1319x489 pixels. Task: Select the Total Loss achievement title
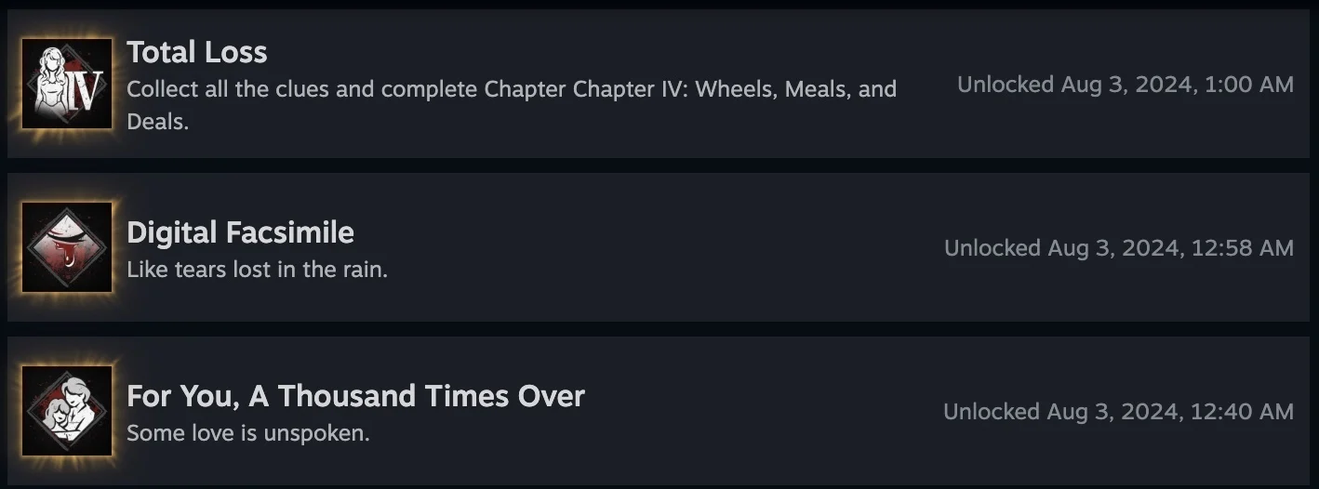[197, 52]
